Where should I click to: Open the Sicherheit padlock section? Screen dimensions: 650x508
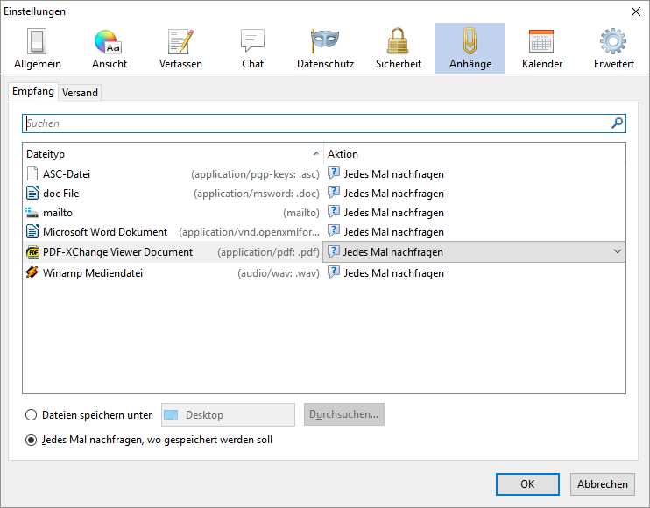click(399, 48)
